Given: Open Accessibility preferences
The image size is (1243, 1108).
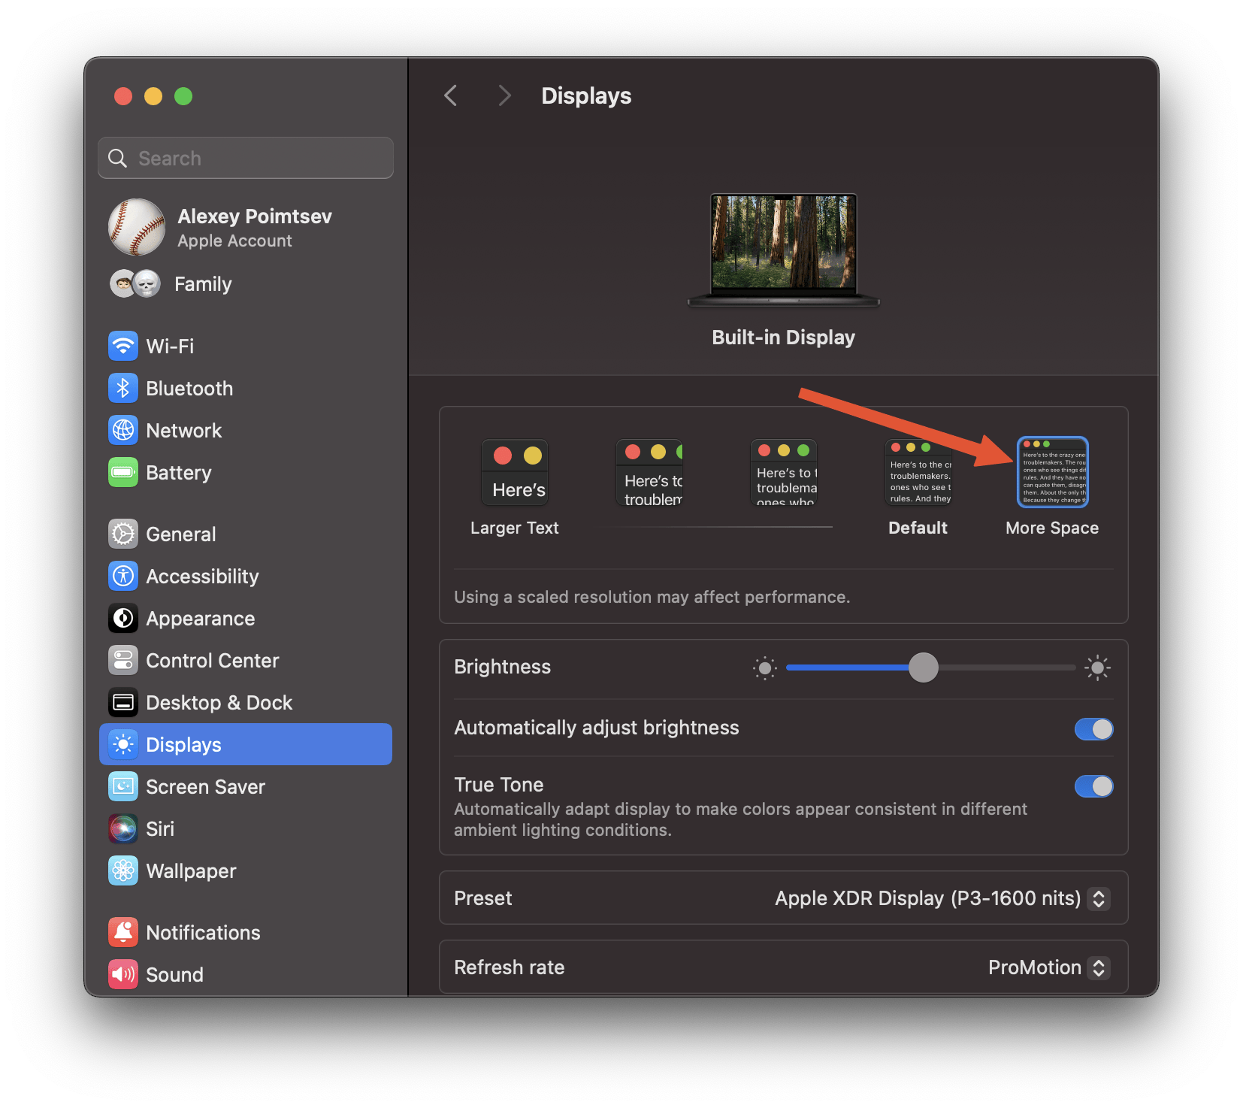Looking at the screenshot, I should (x=201, y=576).
